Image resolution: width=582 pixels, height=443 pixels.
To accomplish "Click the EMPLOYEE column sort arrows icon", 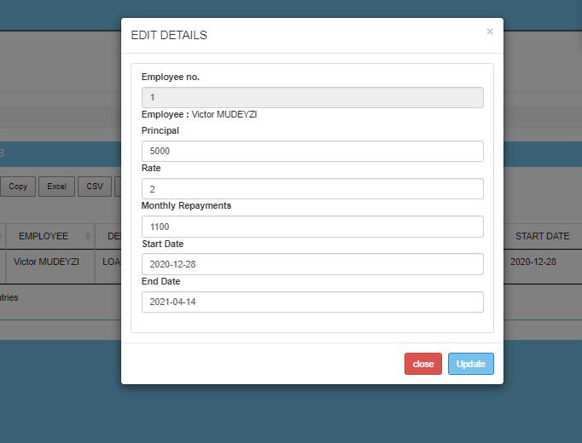I will [x=88, y=236].
